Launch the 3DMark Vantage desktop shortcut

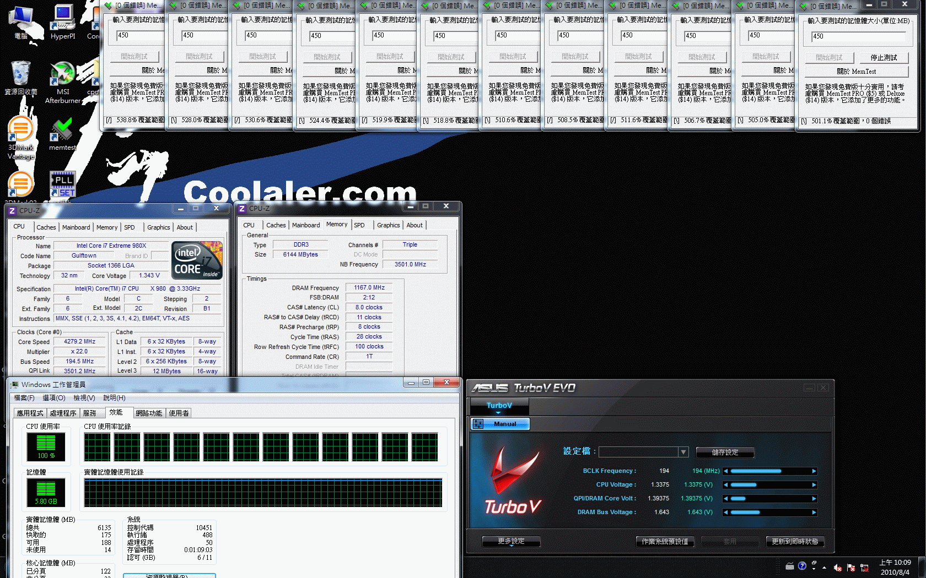pyautogui.click(x=21, y=138)
